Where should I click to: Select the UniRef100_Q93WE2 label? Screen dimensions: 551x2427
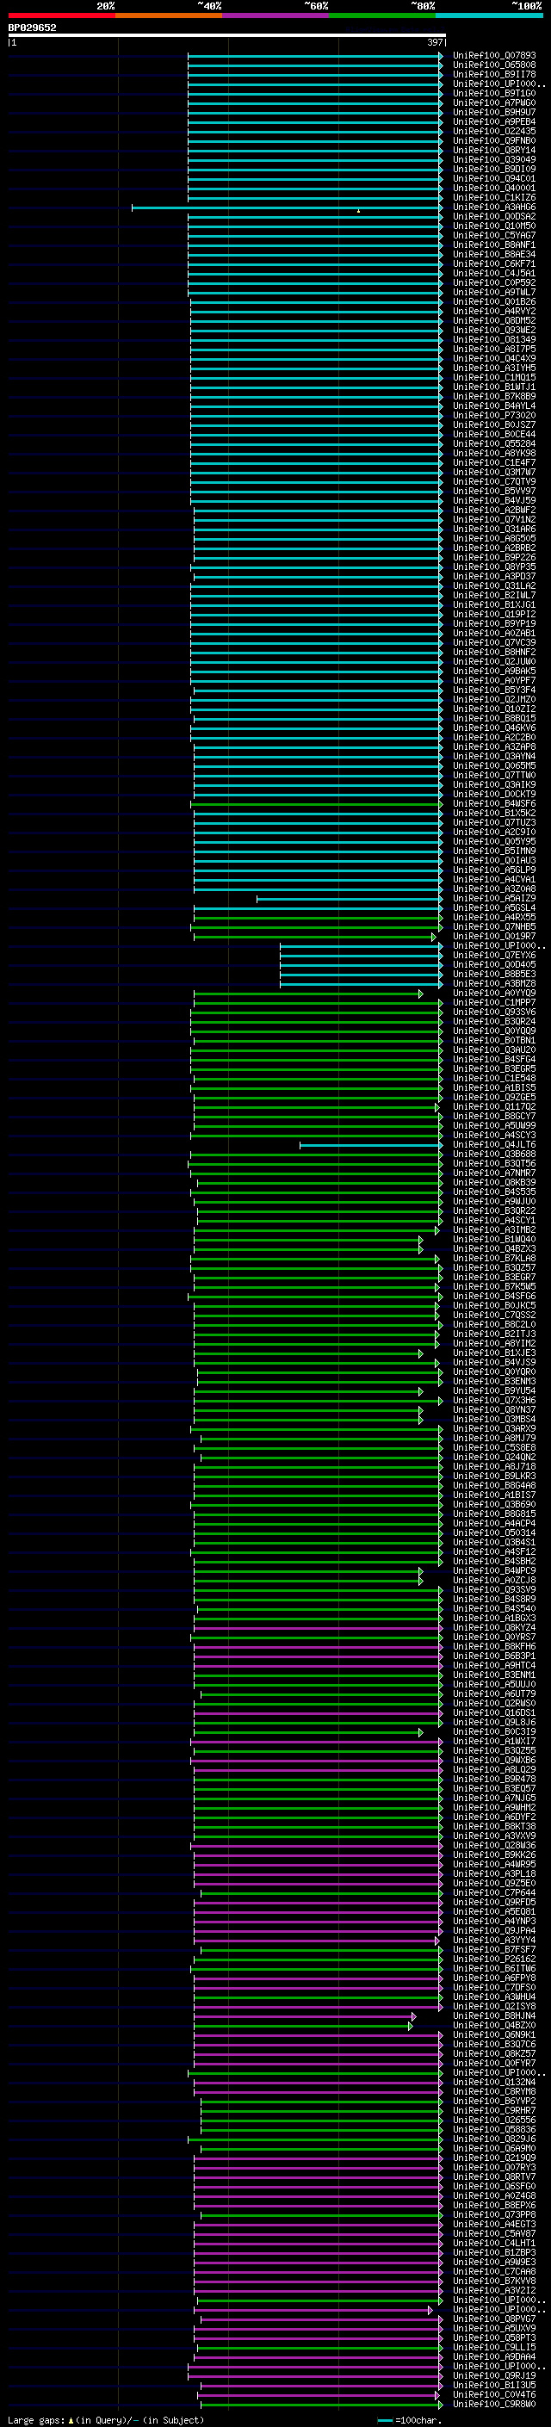(494, 330)
